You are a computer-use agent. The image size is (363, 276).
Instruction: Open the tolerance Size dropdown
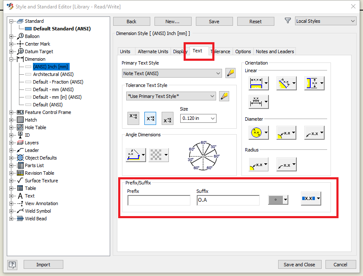198,118
